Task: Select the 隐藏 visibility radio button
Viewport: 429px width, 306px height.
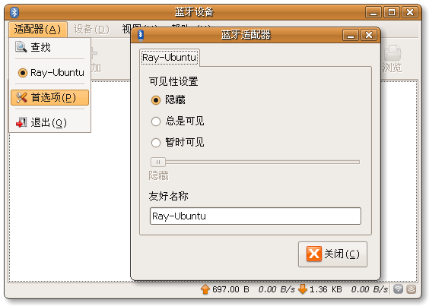Action: (156, 100)
